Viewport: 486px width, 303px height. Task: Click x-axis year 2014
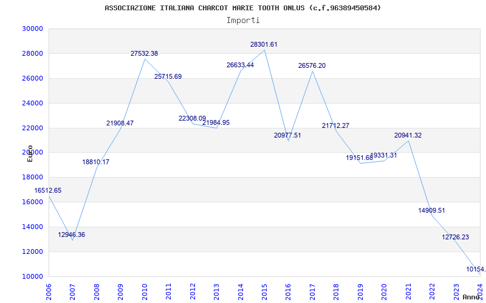tap(241, 292)
